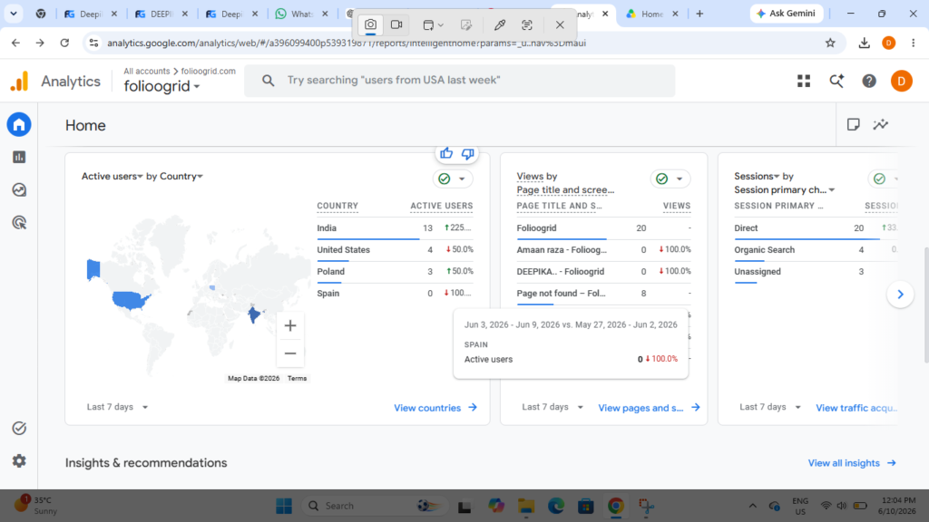Click View all insights link
The height and width of the screenshot is (522, 929).
(852, 463)
